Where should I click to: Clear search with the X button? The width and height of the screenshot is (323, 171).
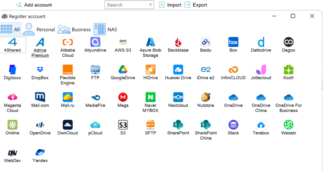click(x=151, y=4)
